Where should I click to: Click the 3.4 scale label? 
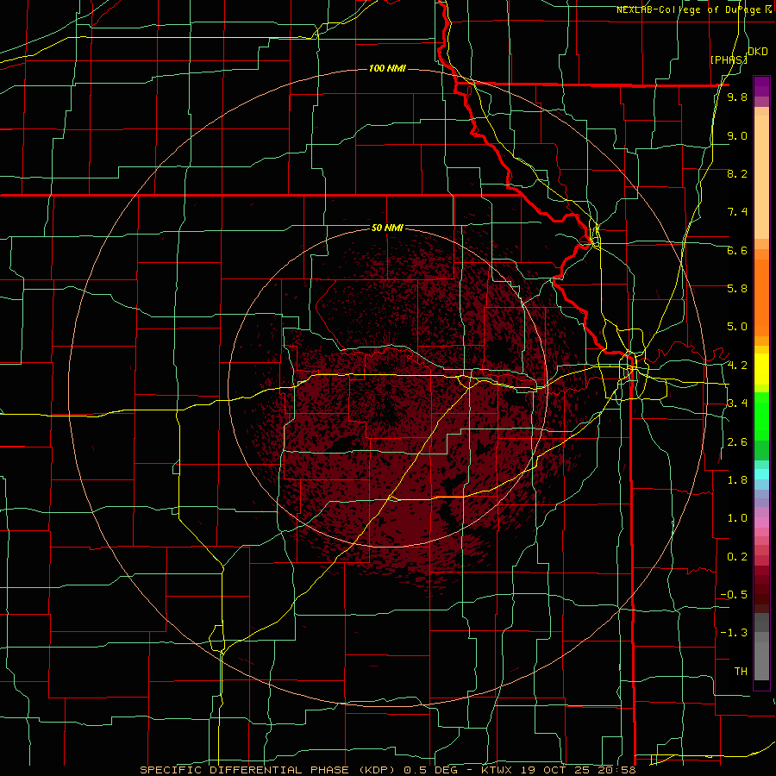click(x=737, y=404)
